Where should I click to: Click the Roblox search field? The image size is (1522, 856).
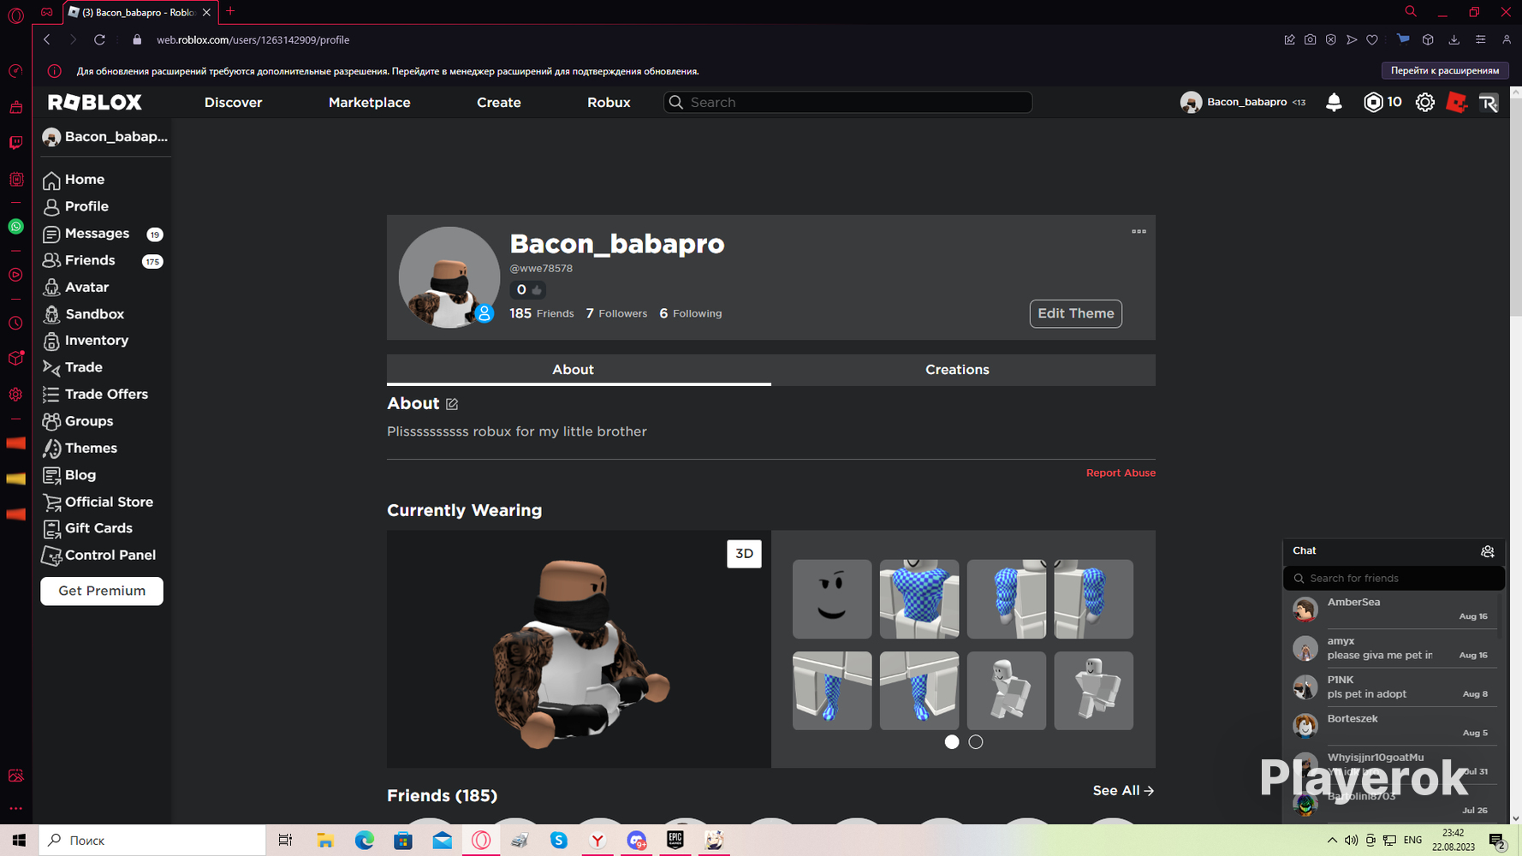click(847, 102)
